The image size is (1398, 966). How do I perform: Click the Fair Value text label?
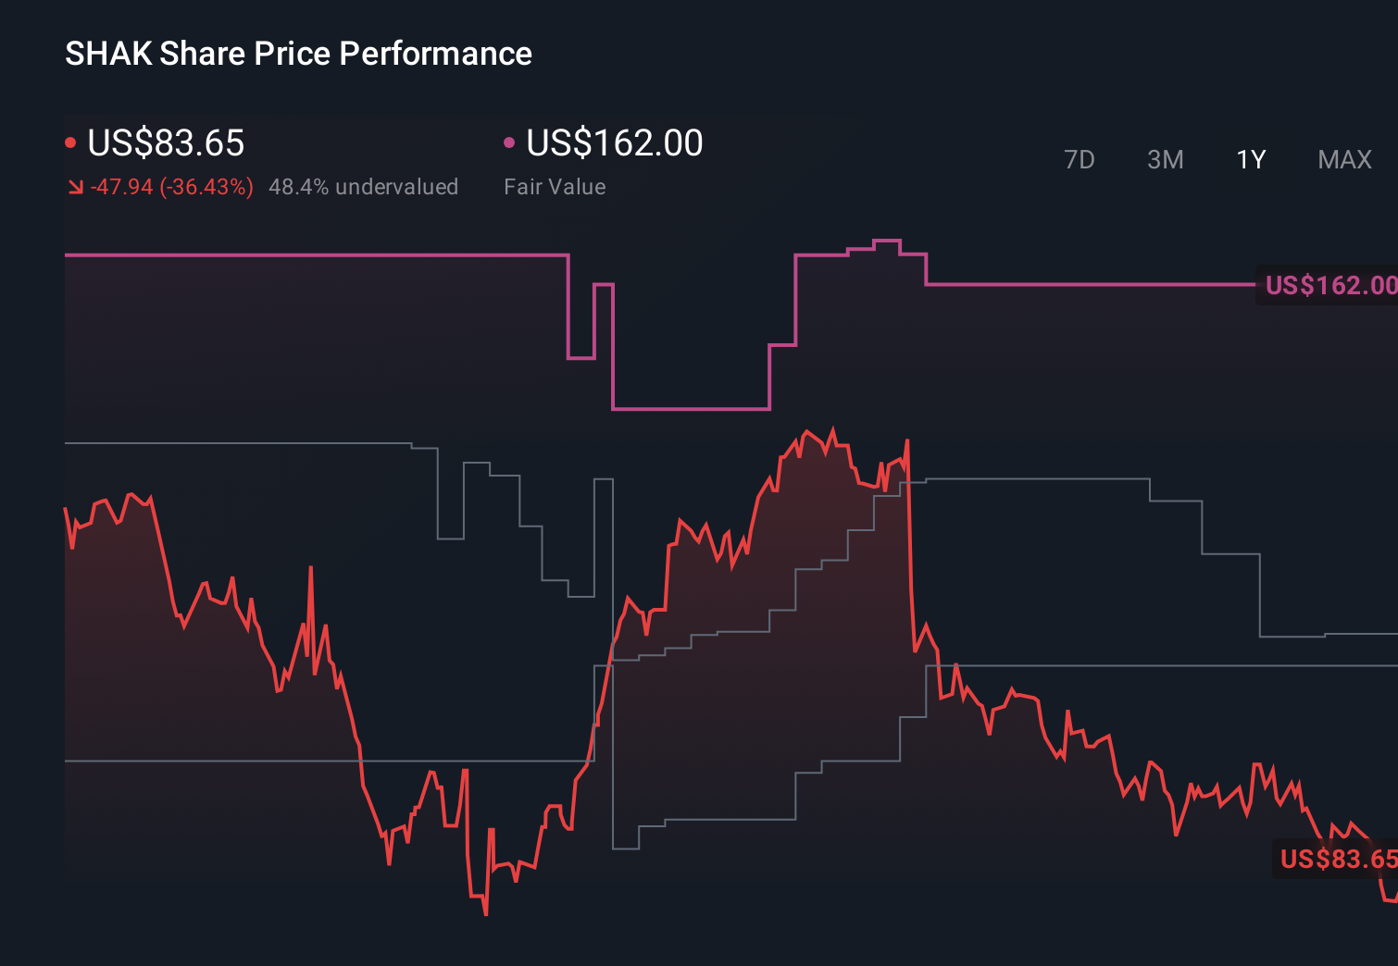pyautogui.click(x=555, y=186)
